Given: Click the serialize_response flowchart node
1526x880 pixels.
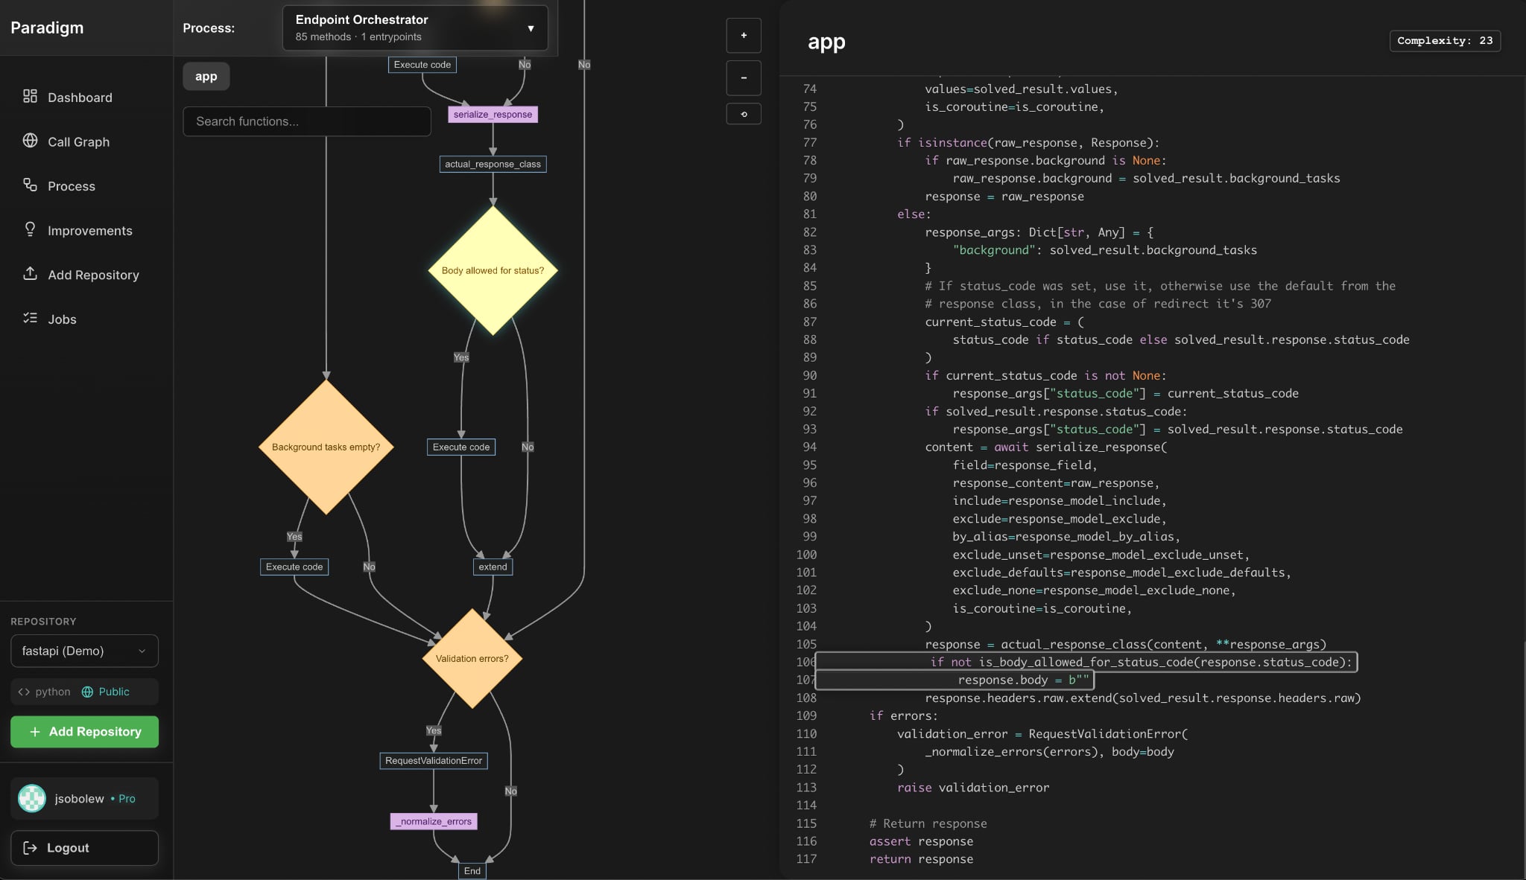Looking at the screenshot, I should 493,114.
